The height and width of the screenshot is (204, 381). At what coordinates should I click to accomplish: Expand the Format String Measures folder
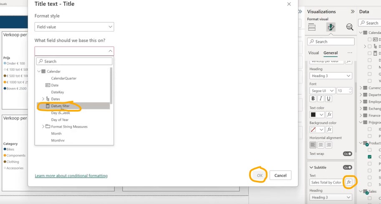tap(43, 127)
